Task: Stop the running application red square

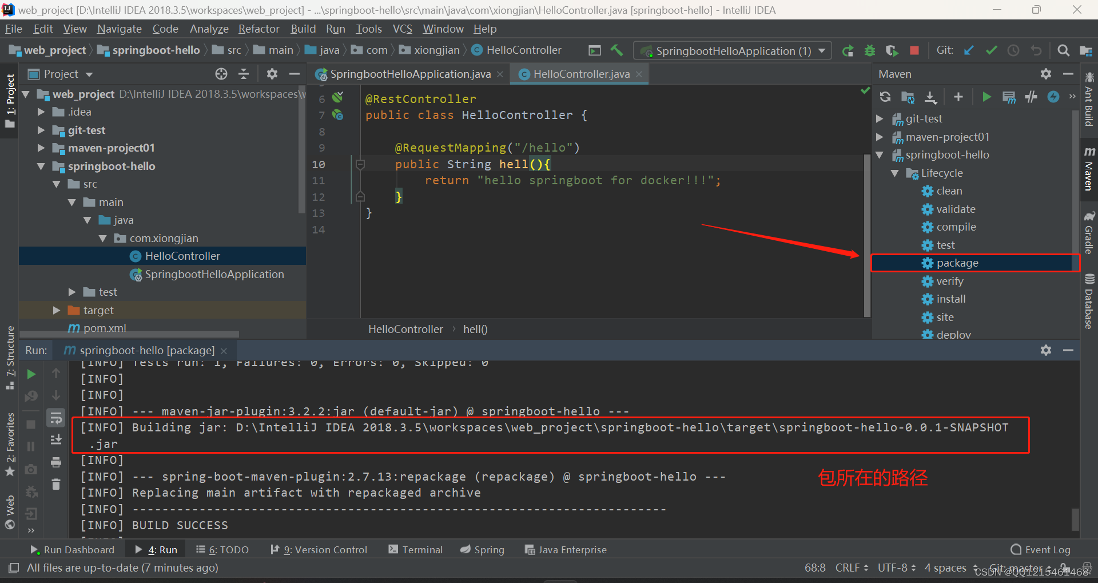Action: tap(914, 50)
